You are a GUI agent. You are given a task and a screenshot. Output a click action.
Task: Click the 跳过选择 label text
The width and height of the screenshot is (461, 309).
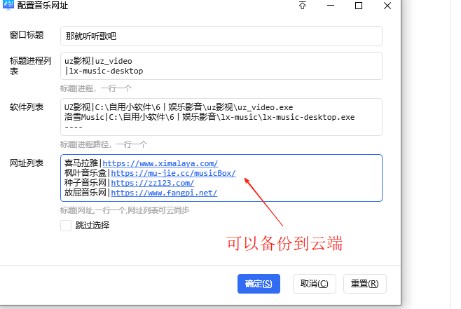[92, 226]
